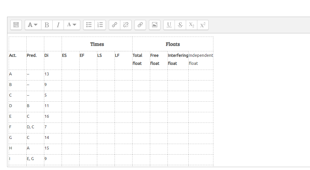The width and height of the screenshot is (310, 170).
Task: Click the ES column header
Action: point(71,61)
